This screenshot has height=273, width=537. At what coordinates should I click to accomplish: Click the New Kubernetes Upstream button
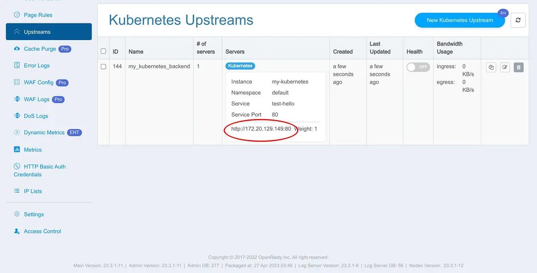pyautogui.click(x=460, y=20)
